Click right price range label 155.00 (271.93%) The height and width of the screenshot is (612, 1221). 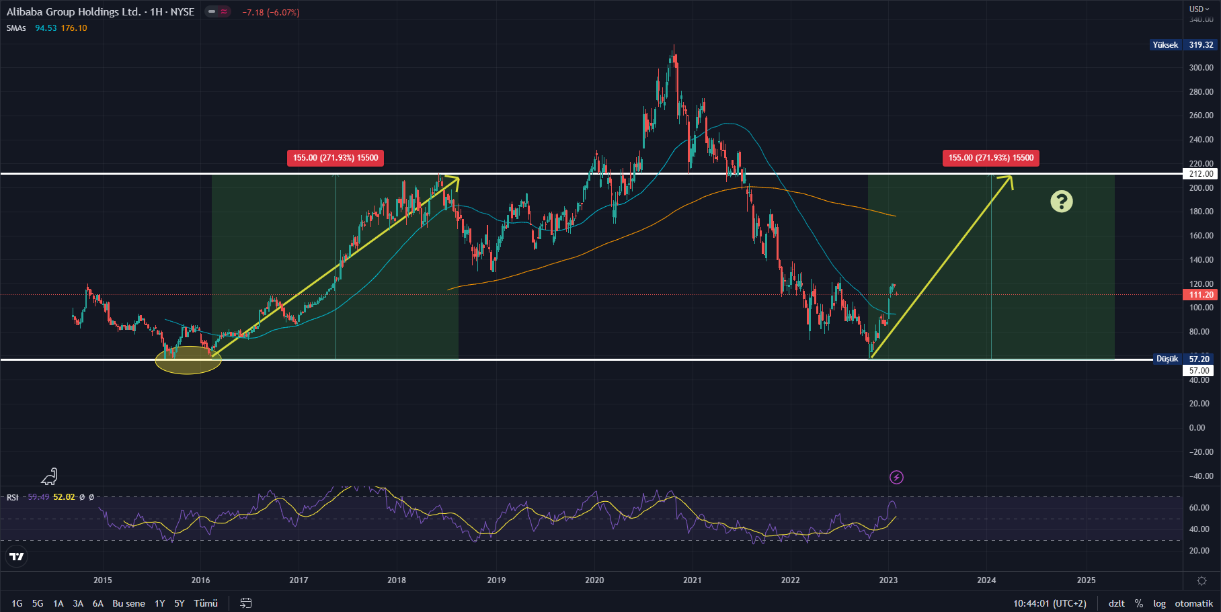[x=991, y=158]
